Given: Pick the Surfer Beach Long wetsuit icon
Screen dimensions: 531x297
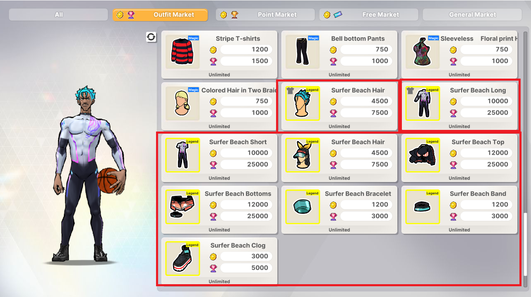Looking at the screenshot, I should (423, 103).
